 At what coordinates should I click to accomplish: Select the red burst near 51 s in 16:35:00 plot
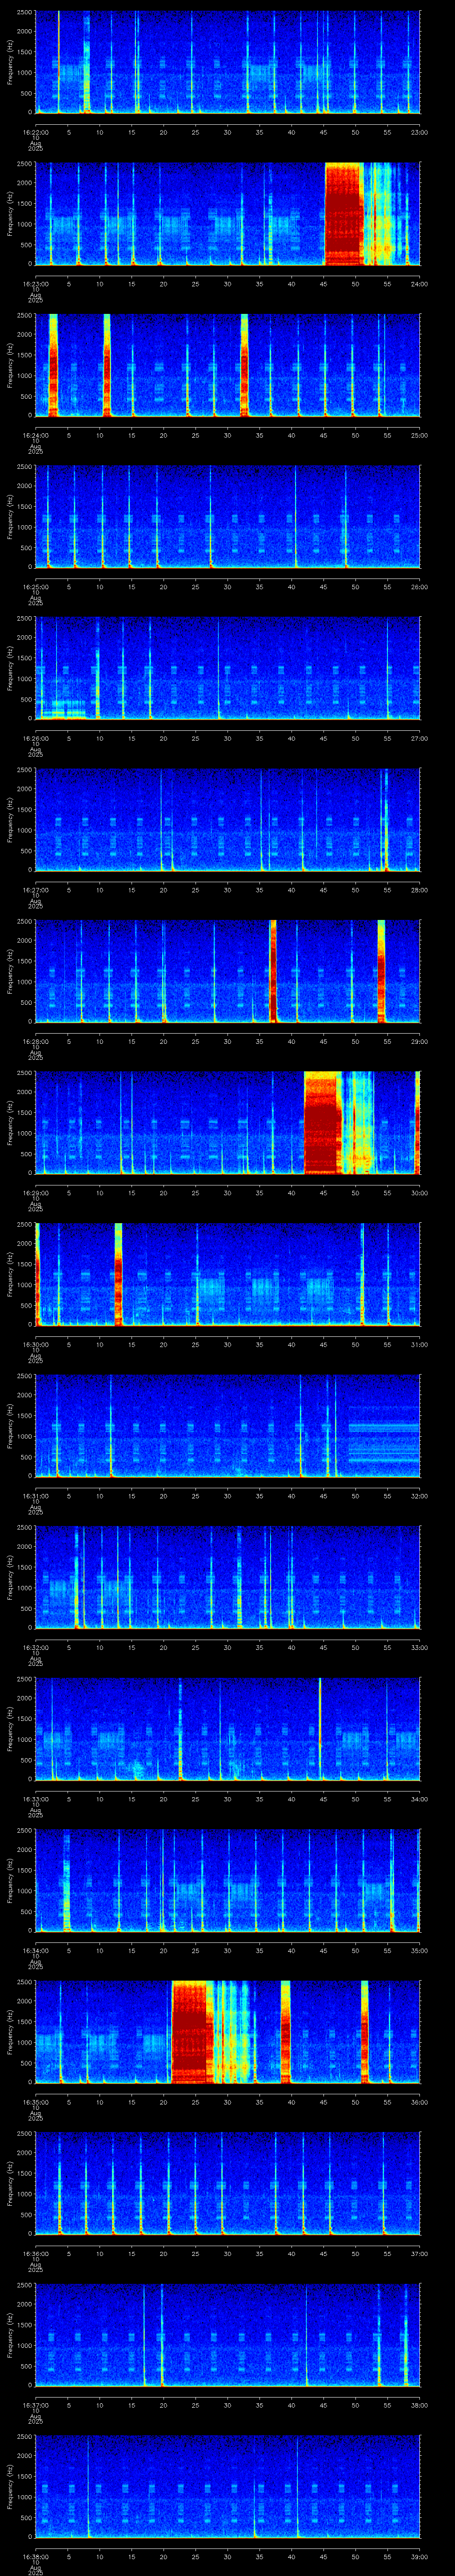[x=365, y=2032]
